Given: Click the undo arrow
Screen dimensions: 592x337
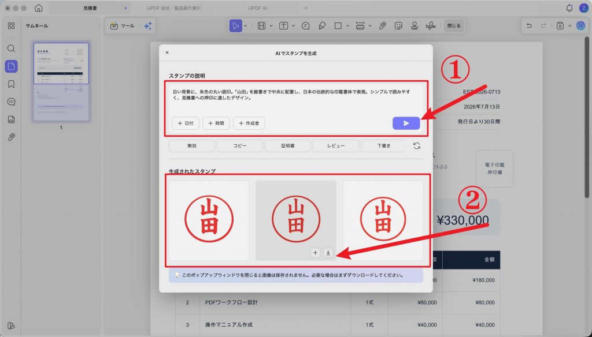Looking at the screenshot, I should click(x=530, y=25).
